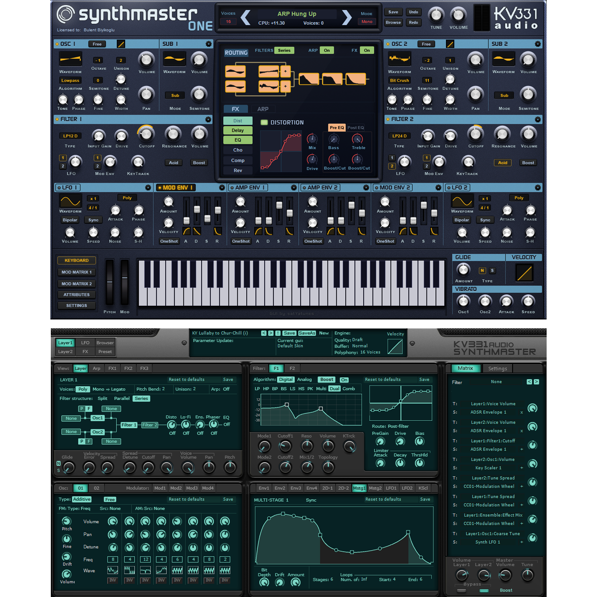Open the FILTER 2 settings gear icon
This screenshot has height=597, width=597.
(538, 119)
